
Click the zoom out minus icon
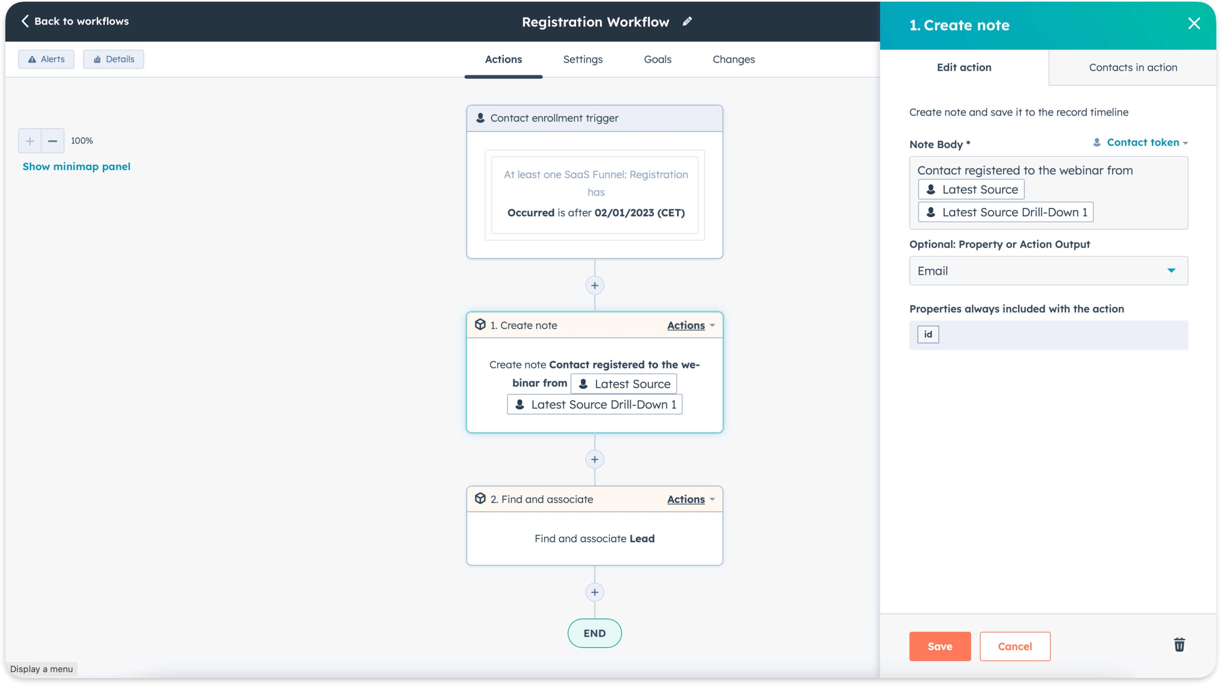click(52, 141)
